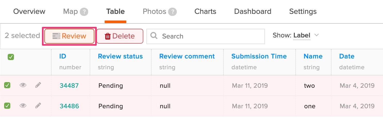Click the magnifier icon in the search box
Image resolution: width=383 pixels, height=118 pixels.
pyautogui.click(x=154, y=36)
